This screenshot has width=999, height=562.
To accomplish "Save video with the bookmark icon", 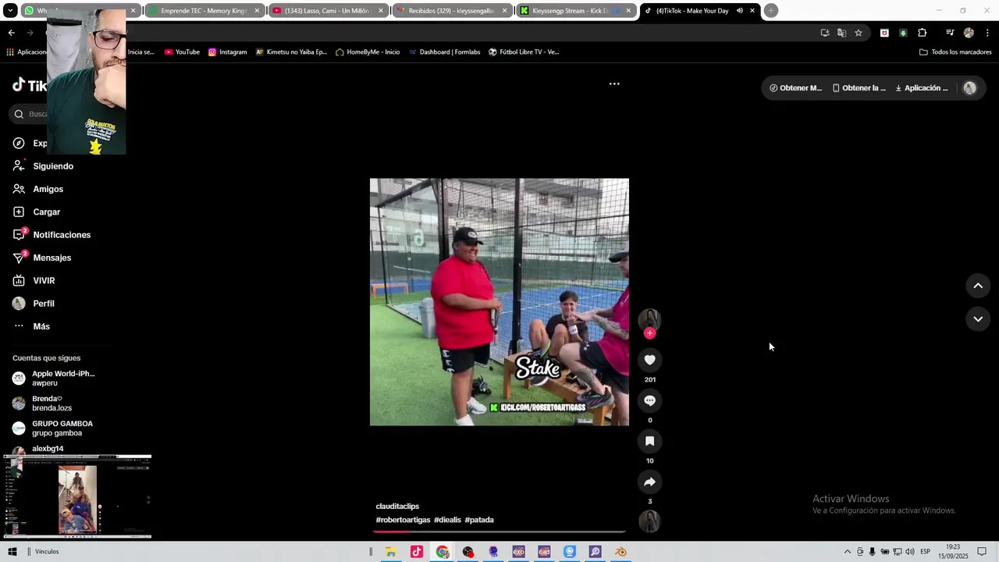I will (x=649, y=441).
